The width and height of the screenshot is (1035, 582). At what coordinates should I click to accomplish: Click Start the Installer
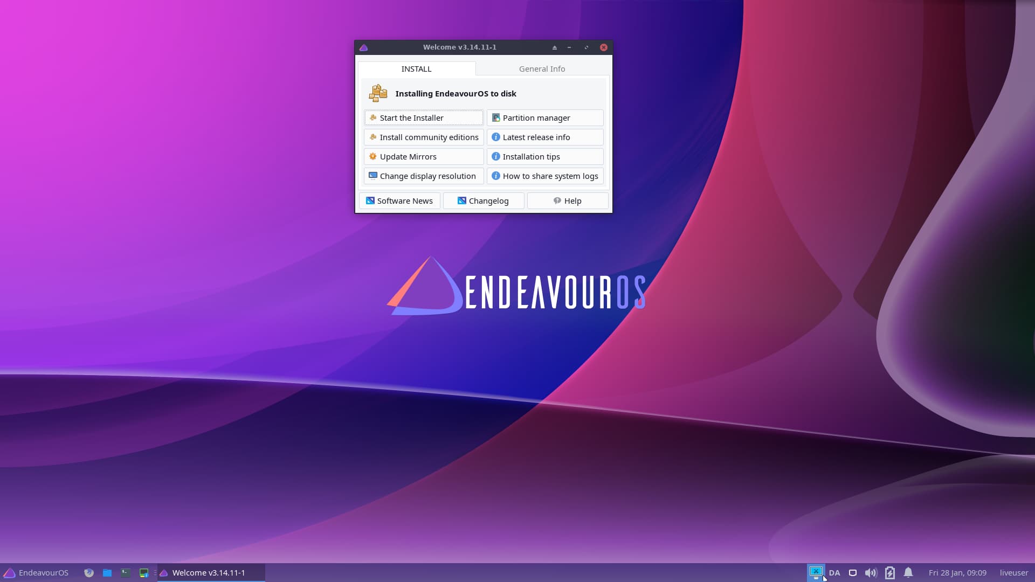[424, 117]
